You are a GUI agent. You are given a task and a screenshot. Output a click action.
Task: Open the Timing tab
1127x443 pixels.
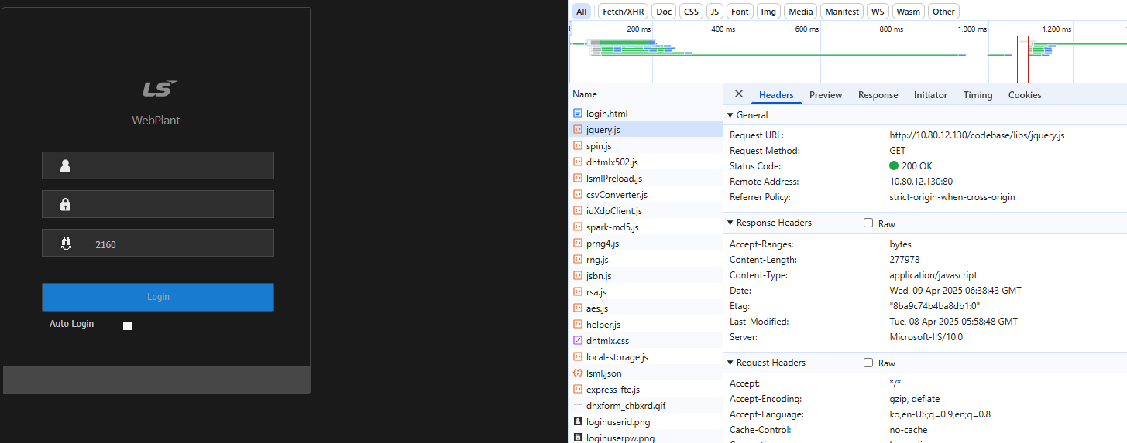point(978,95)
